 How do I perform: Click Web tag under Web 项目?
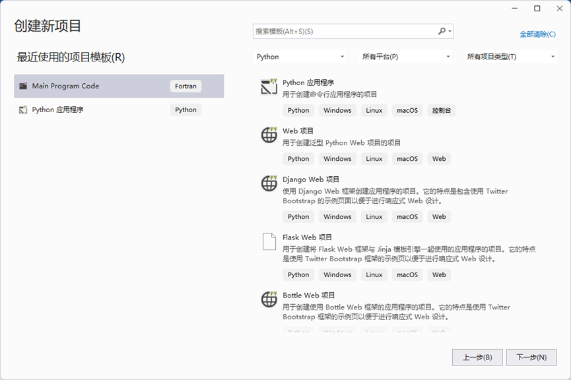(439, 159)
